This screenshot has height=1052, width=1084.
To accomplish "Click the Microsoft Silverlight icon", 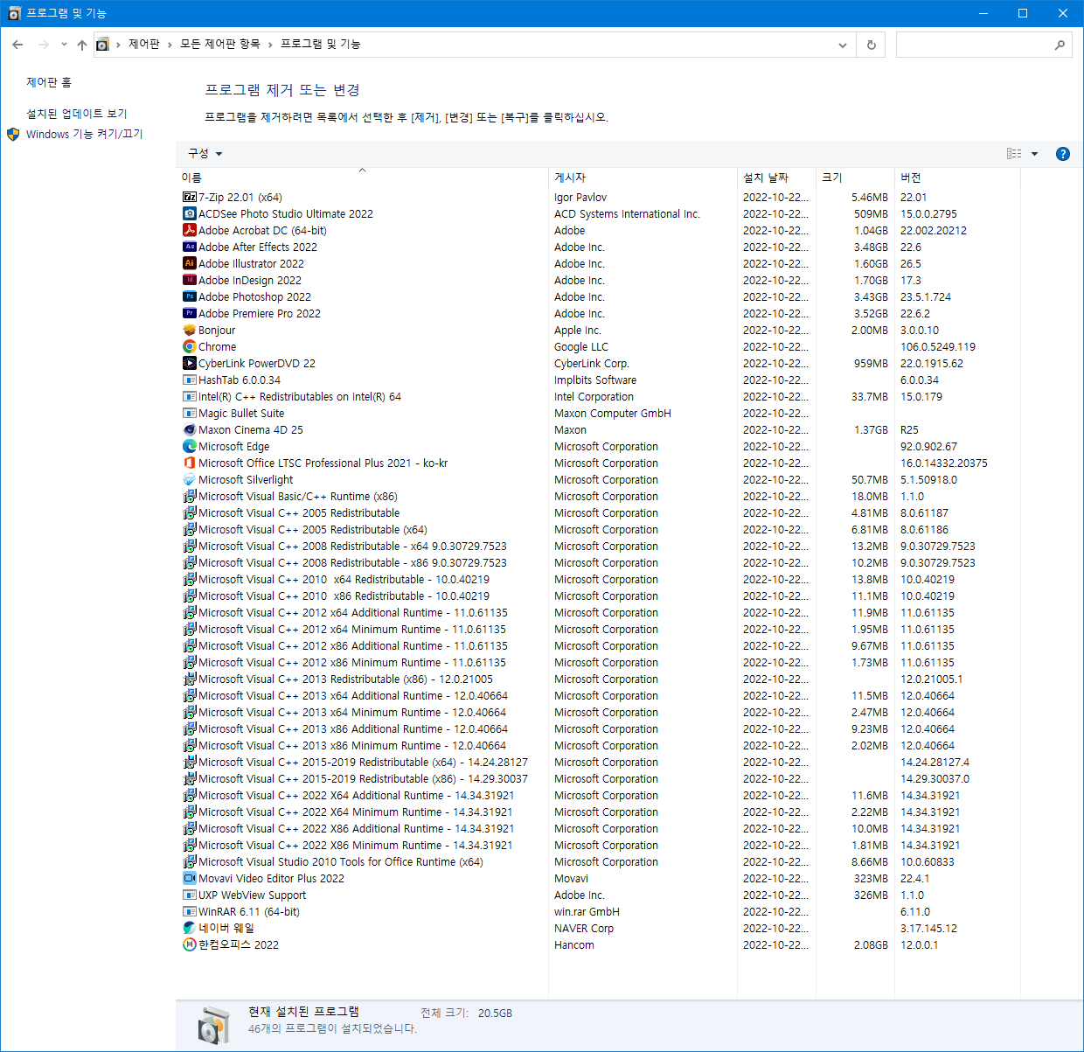I will click(x=190, y=480).
